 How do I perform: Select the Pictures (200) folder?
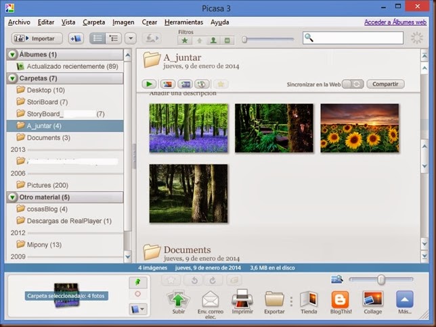(x=65, y=185)
